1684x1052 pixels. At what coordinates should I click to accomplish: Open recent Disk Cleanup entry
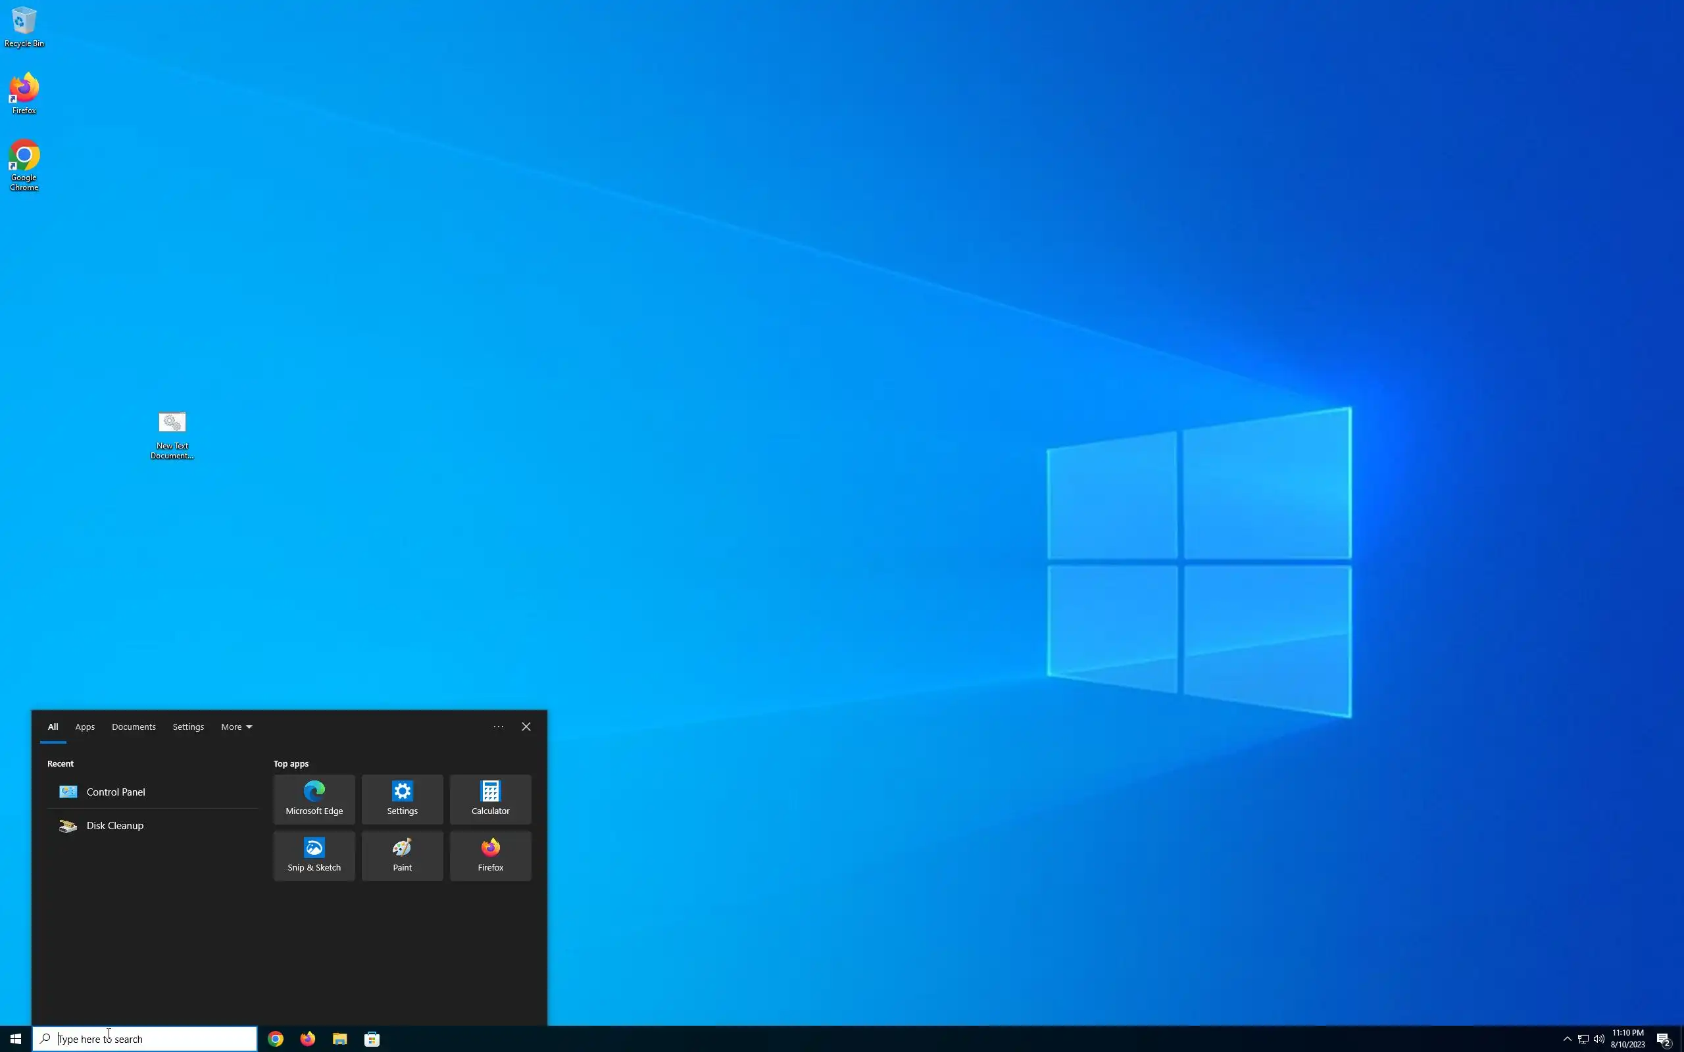[x=115, y=825]
